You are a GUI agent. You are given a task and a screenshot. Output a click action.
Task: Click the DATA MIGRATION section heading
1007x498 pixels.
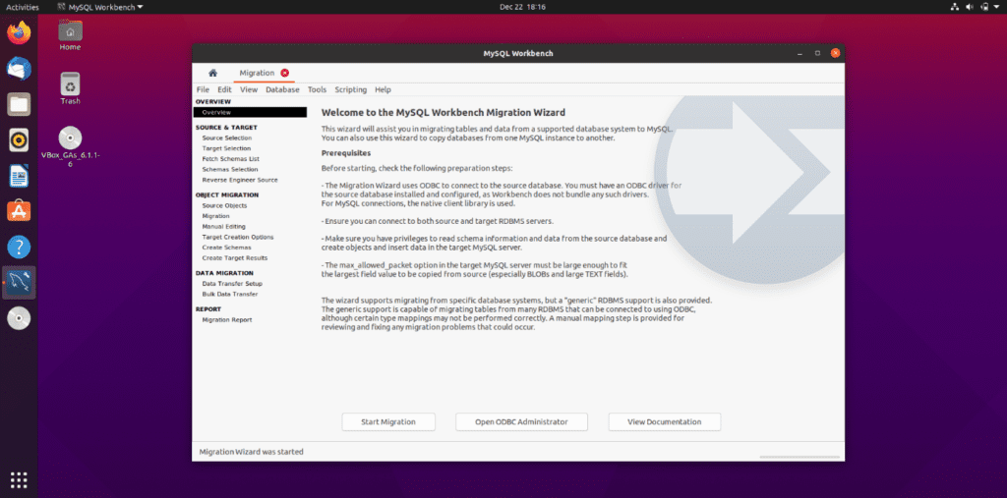224,273
